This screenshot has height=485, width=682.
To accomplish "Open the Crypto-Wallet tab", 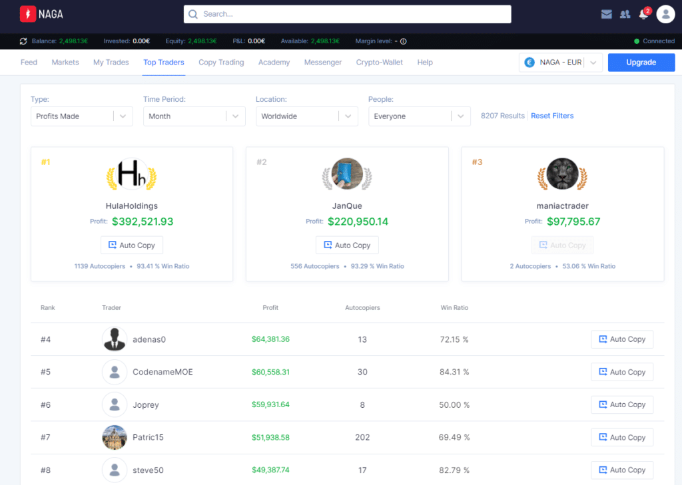I will [379, 62].
